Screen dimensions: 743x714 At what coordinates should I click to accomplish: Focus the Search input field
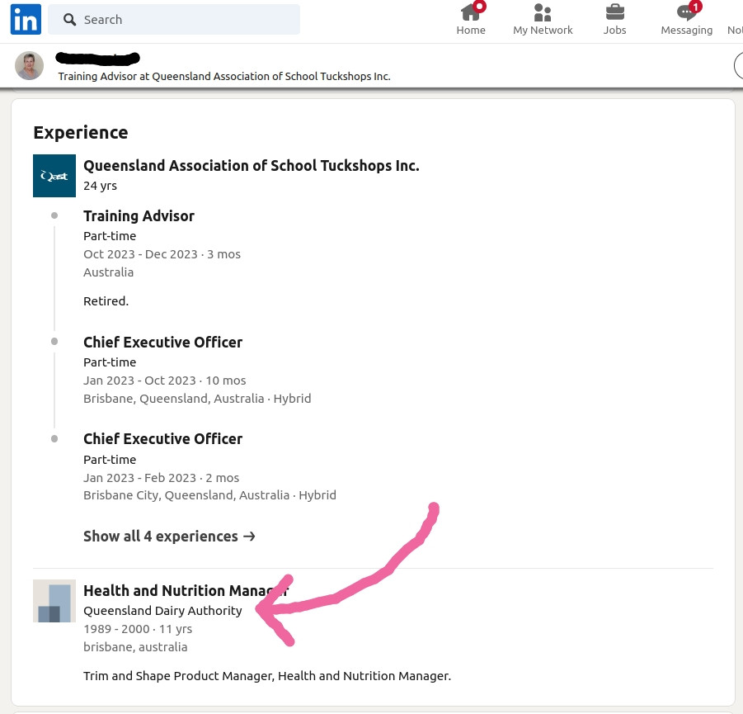pos(174,20)
